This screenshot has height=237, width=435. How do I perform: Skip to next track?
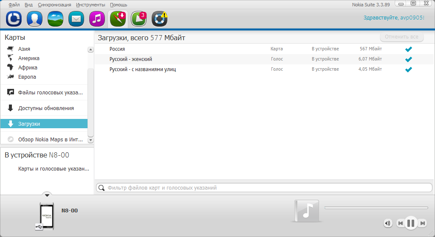(423, 223)
